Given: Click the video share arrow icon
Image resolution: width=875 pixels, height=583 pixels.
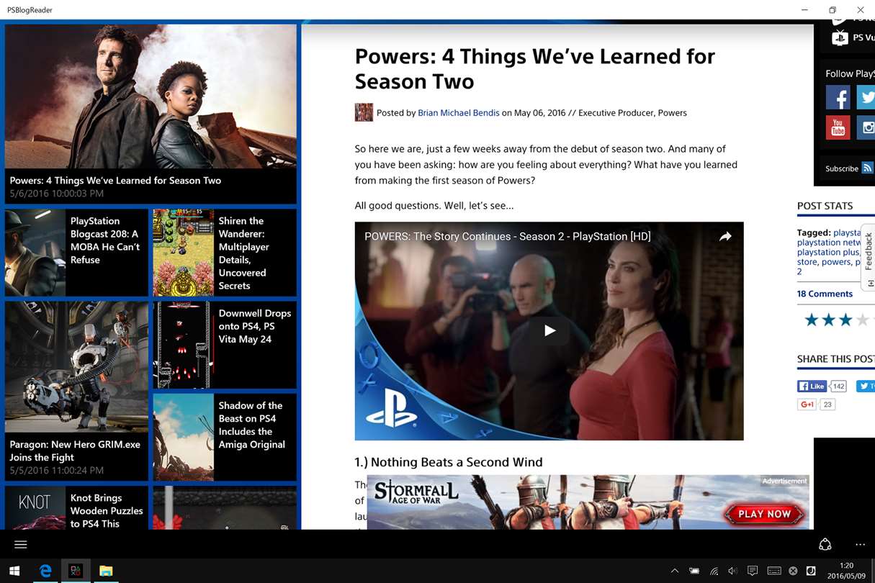Looking at the screenshot, I should click(x=725, y=236).
